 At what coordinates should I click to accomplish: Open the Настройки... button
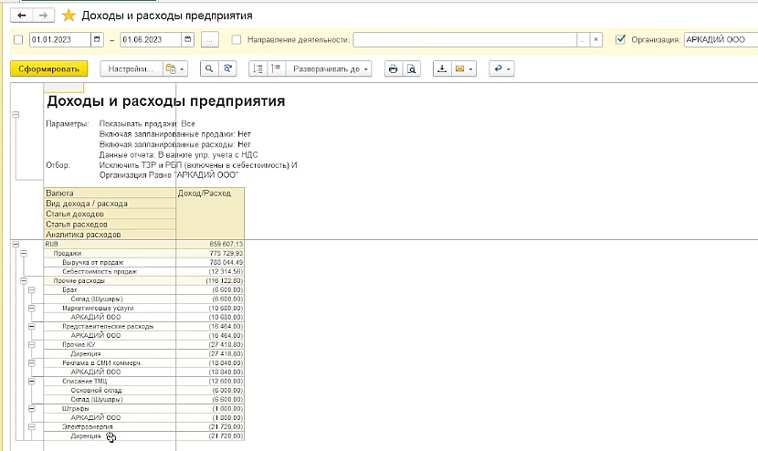point(131,69)
